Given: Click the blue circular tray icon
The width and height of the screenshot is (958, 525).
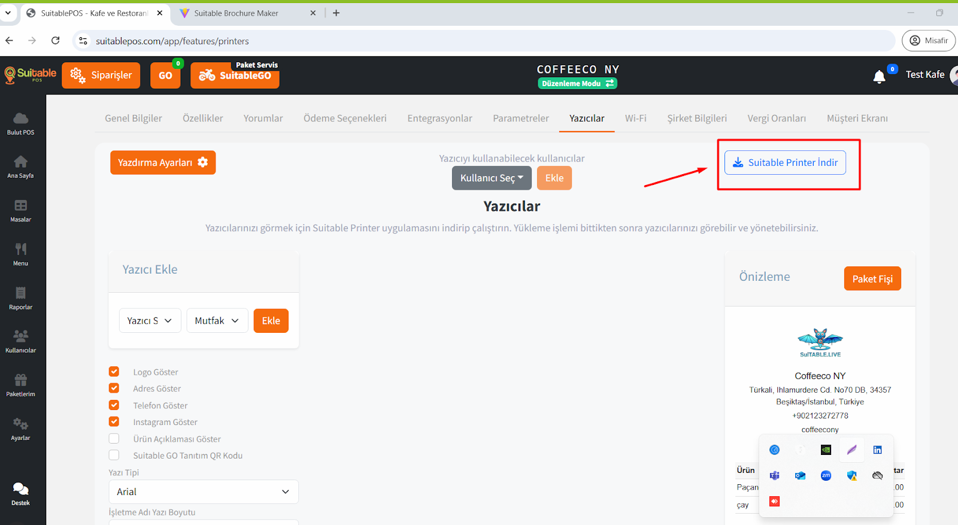Looking at the screenshot, I should (x=774, y=450).
